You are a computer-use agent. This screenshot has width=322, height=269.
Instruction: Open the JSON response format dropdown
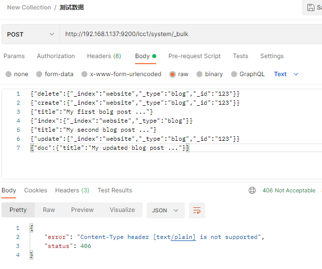tap(165, 210)
